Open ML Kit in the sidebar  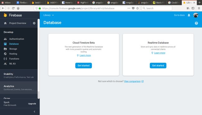pos(12,64)
